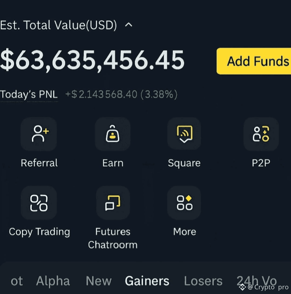
Task: Tap the Earn money bag icon
Action: coord(113,134)
